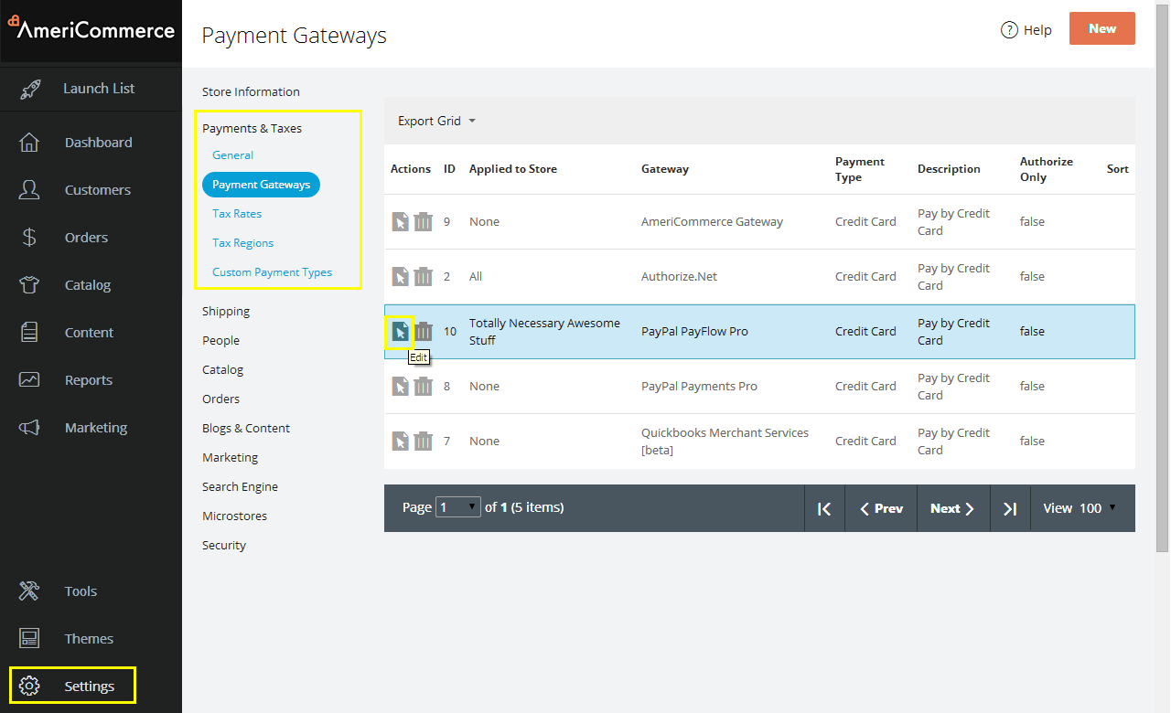Open the Custom Payment Types link
The image size is (1171, 713).
pyautogui.click(x=273, y=272)
